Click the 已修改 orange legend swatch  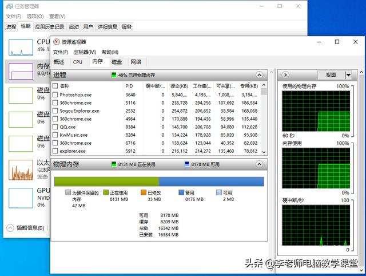click(x=144, y=192)
